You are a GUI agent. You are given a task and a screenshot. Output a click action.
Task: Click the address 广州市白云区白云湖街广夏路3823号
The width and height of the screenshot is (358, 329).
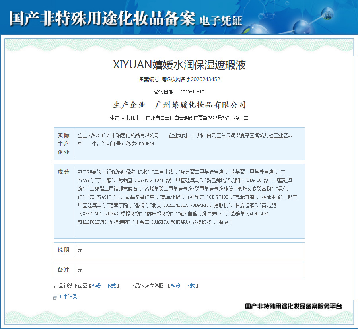184,118
